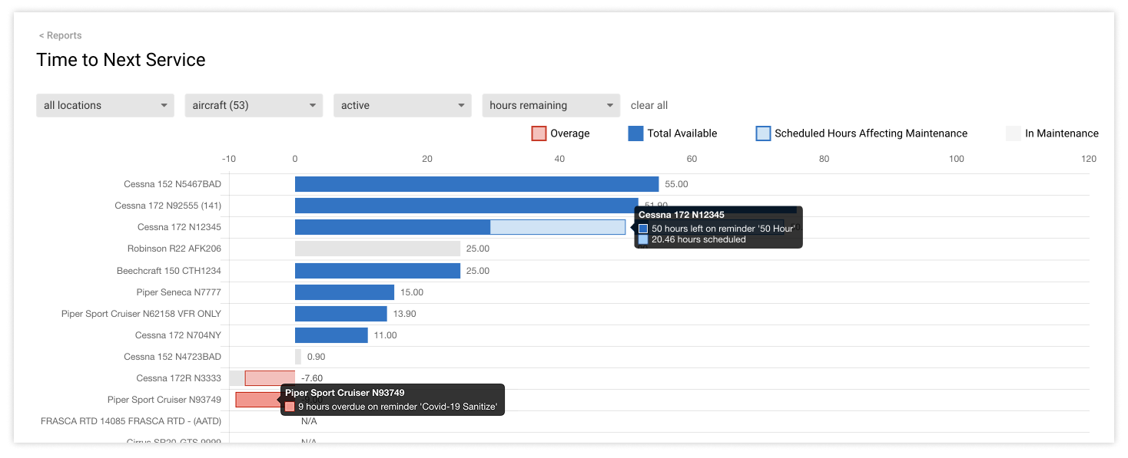Open the all locations filter dropdown
The height and width of the screenshot is (458, 1128).
pos(105,105)
